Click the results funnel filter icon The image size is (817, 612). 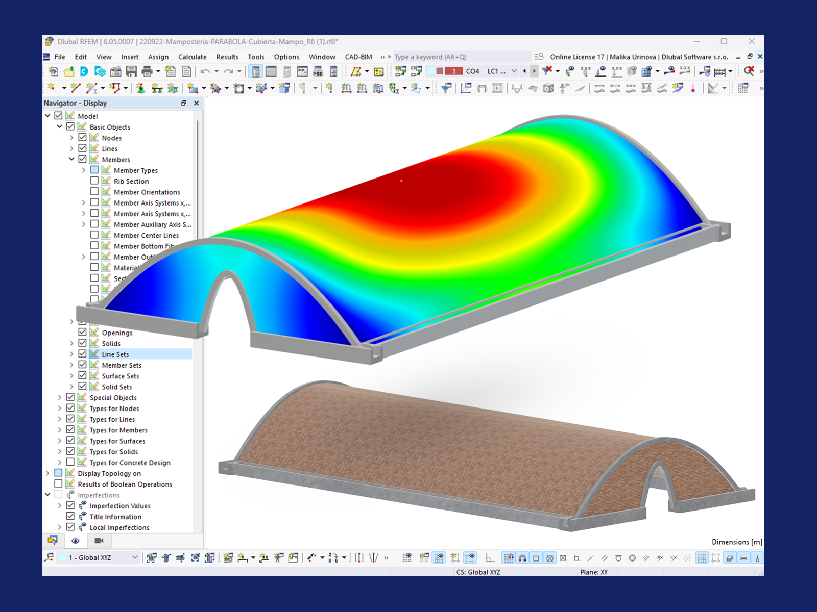pos(446,88)
